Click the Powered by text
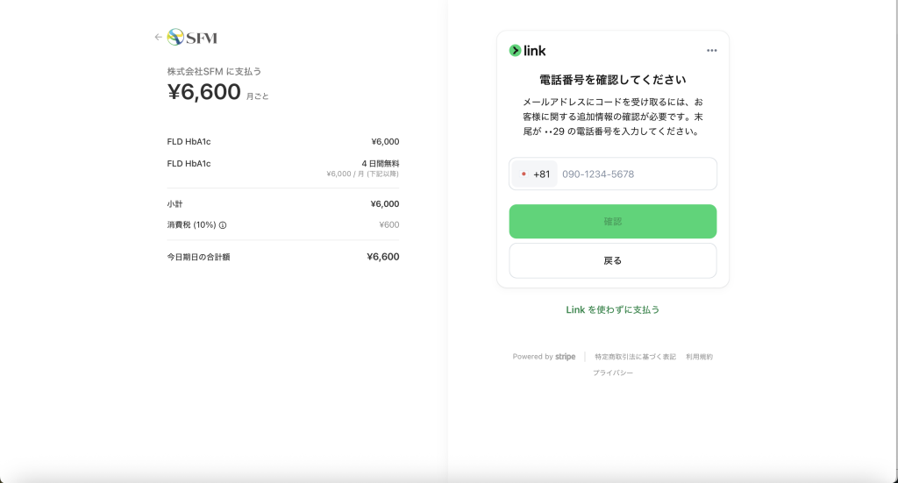The height and width of the screenshot is (483, 898). 532,357
